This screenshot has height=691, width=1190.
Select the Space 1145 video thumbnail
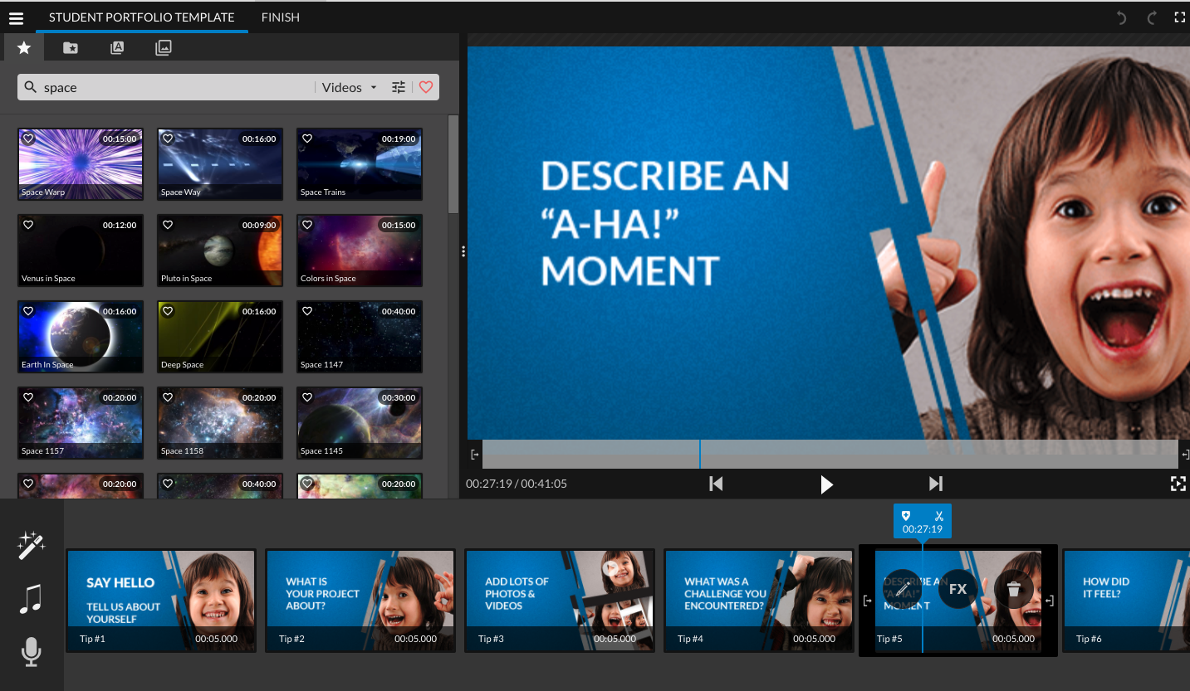[x=360, y=423]
